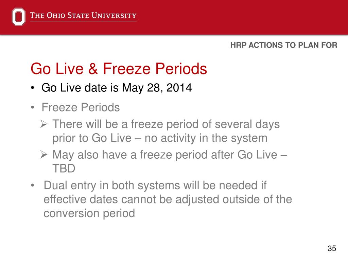Click the bullet dot before Freeze Periods
The image size is (348, 261).
pyautogui.click(x=33, y=108)
